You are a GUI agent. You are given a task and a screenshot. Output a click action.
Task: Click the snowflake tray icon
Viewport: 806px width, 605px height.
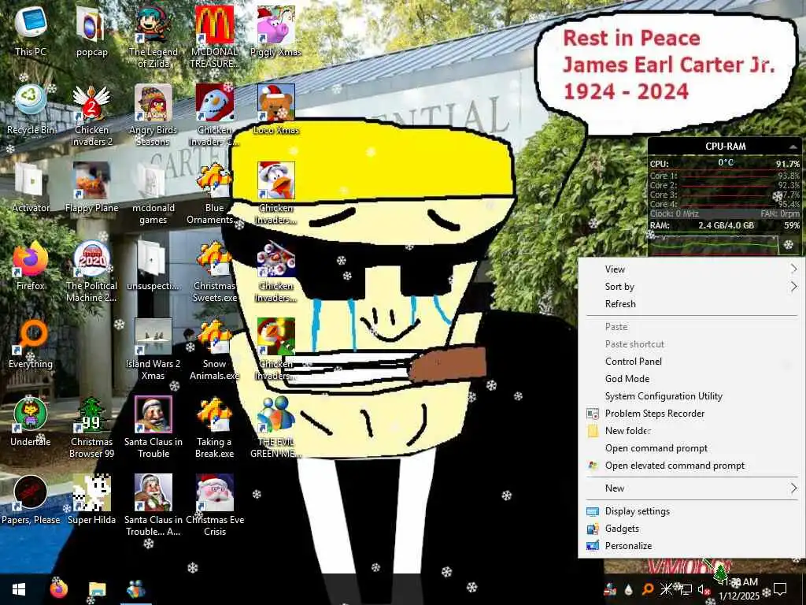point(666,589)
